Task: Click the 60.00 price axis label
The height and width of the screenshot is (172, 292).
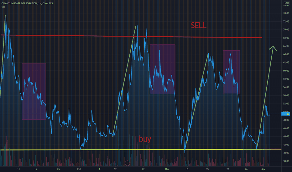Action: coord(286,71)
